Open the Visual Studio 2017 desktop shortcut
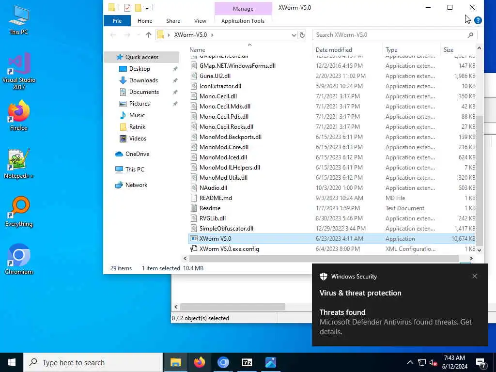The width and height of the screenshot is (496, 372). click(x=19, y=71)
